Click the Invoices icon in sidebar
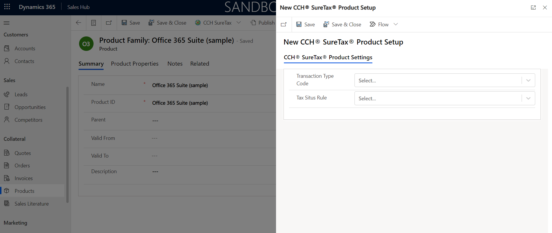 point(7,178)
